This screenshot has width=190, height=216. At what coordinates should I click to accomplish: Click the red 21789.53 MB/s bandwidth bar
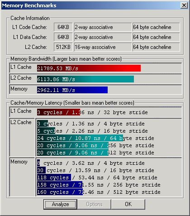(89, 68)
